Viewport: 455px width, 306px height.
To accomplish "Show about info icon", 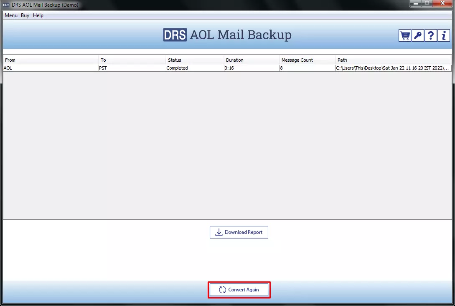I will (x=444, y=35).
